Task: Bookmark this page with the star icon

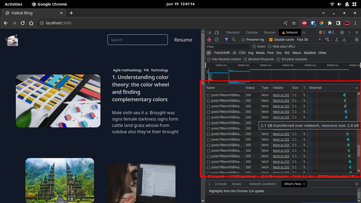Action: (x=294, y=23)
